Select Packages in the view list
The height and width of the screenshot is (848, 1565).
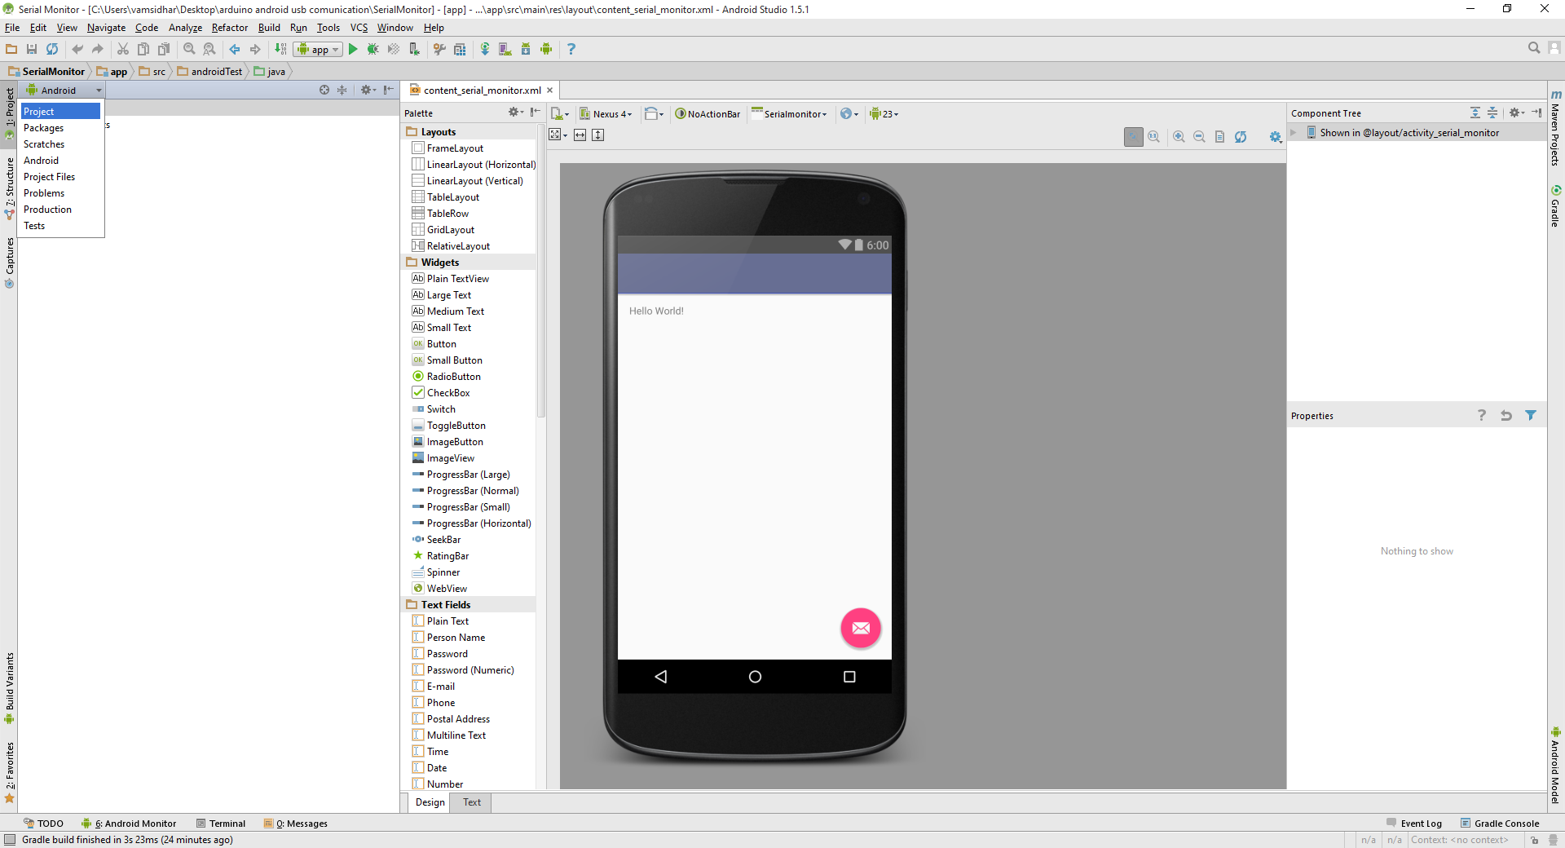click(x=62, y=128)
